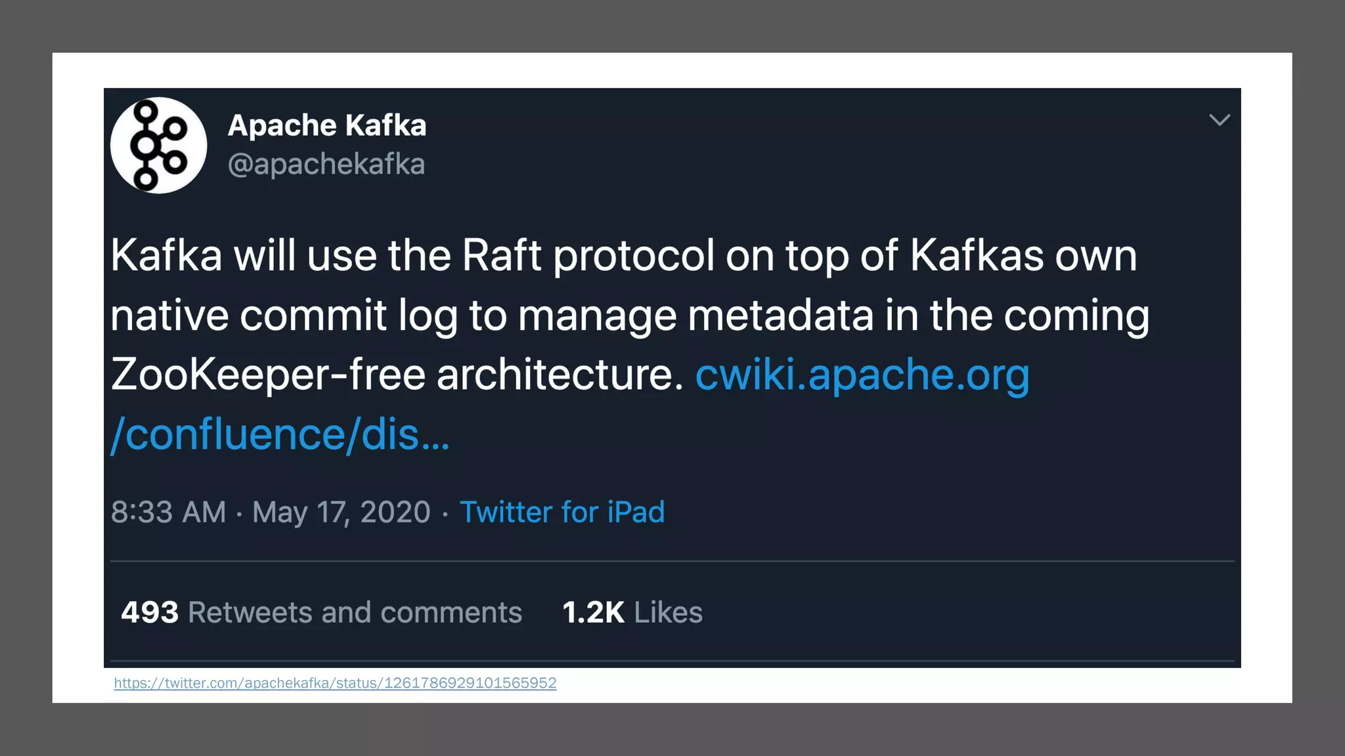The image size is (1345, 756).
Task: Open the Twitter for iPad link
Action: 562,512
